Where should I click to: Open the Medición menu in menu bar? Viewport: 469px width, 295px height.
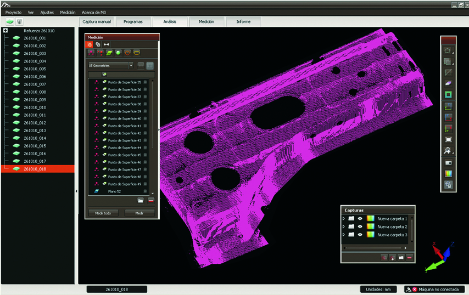click(x=68, y=12)
